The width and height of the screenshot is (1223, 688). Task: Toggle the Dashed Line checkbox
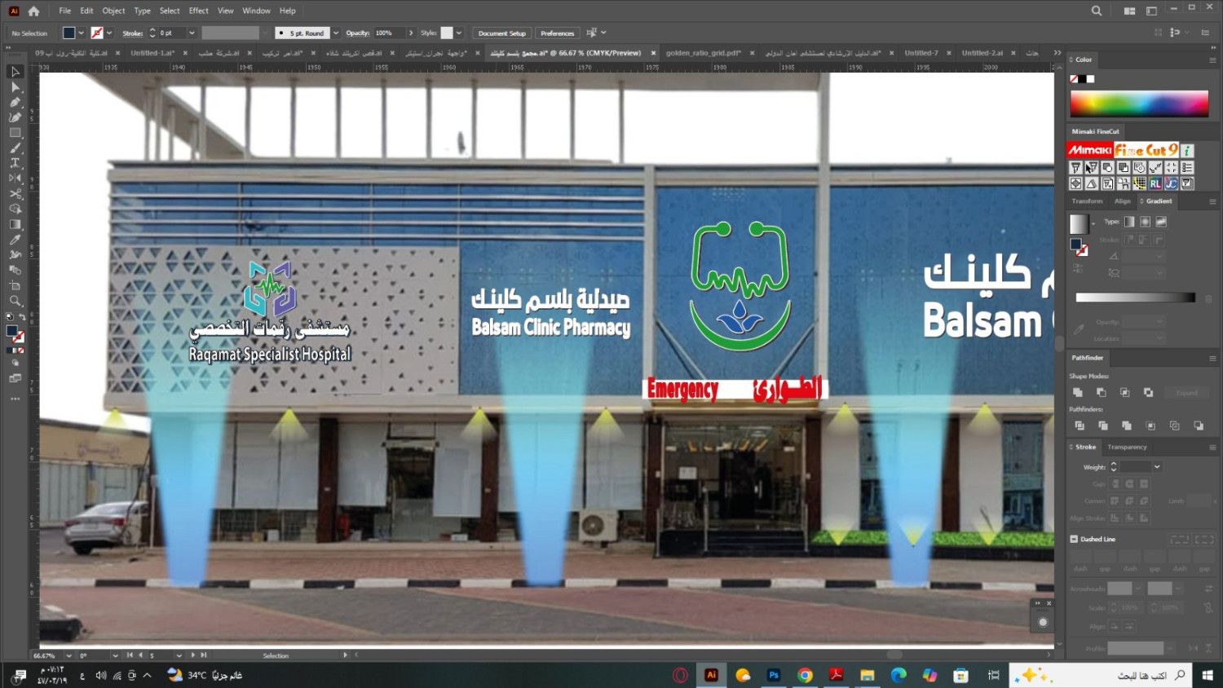pyautogui.click(x=1074, y=539)
